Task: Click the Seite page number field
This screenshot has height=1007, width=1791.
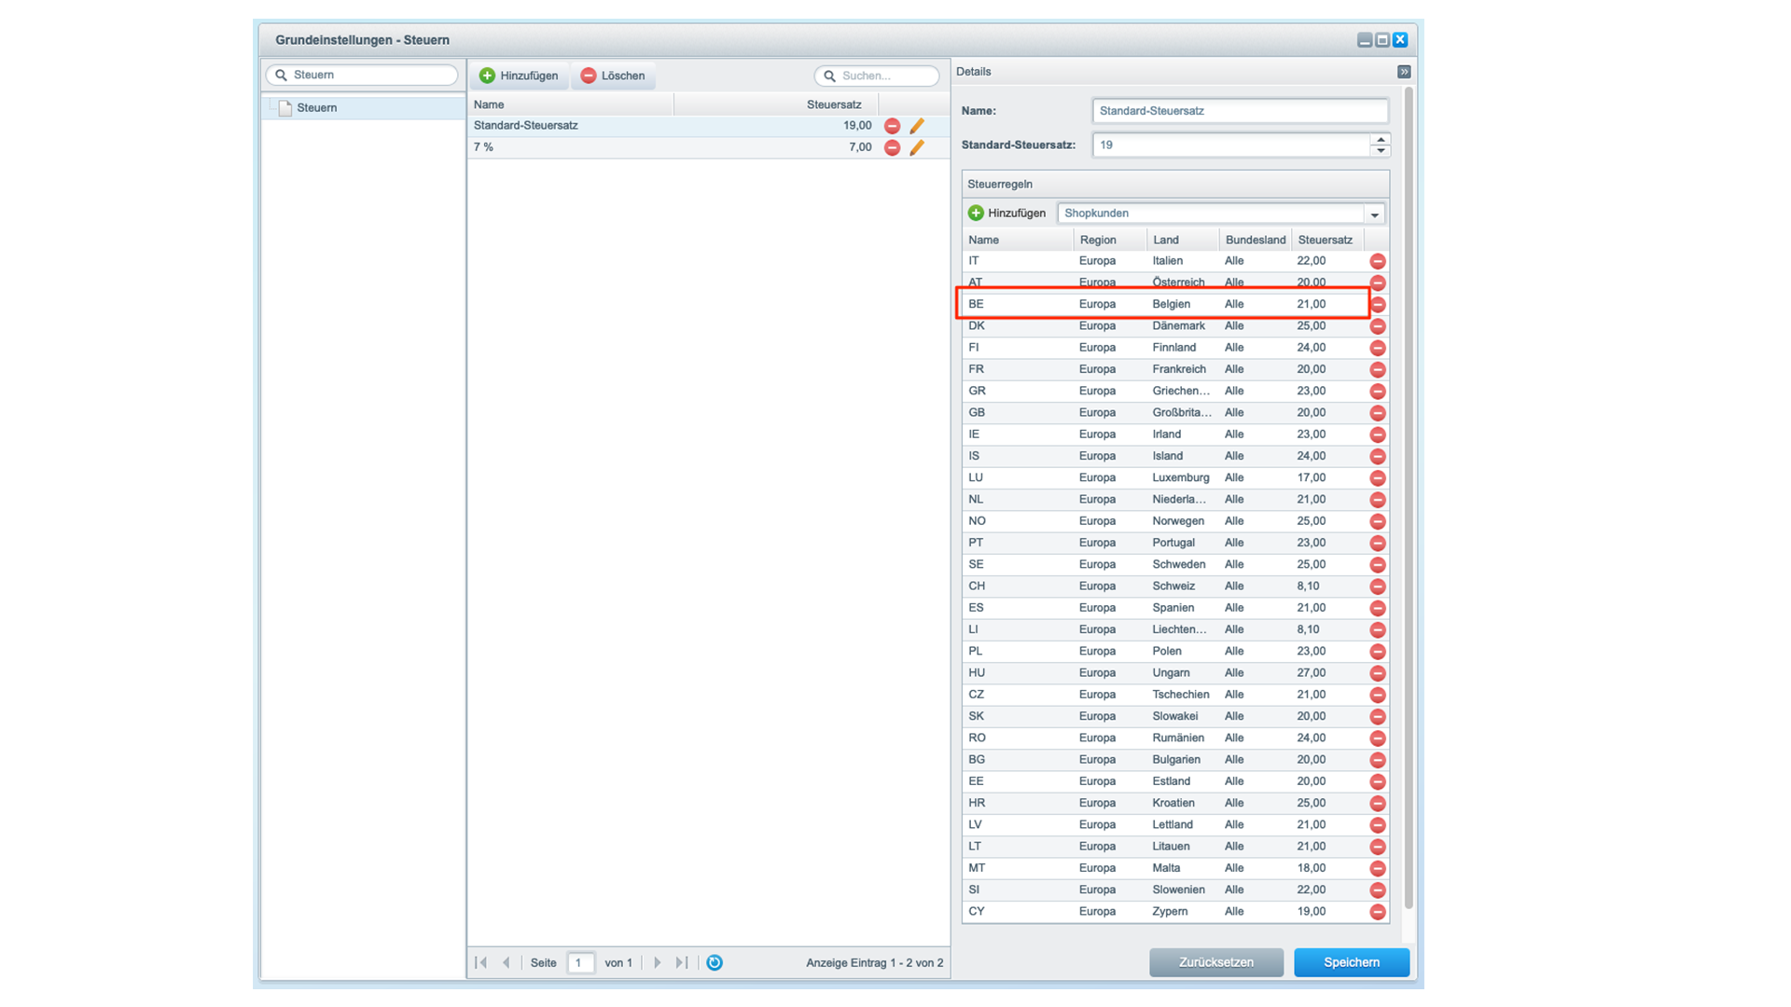Action: pyautogui.click(x=580, y=962)
